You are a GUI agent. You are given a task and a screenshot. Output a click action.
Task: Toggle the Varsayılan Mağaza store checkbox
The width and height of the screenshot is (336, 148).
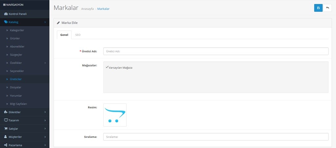(107, 67)
